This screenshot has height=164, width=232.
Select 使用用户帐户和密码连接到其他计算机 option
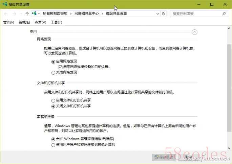tap(53, 145)
